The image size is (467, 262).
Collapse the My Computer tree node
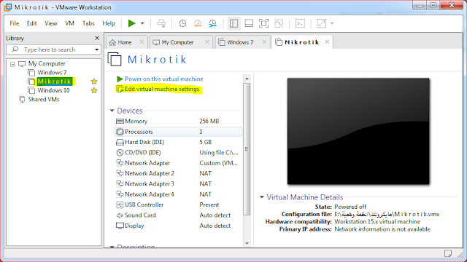click(12, 64)
